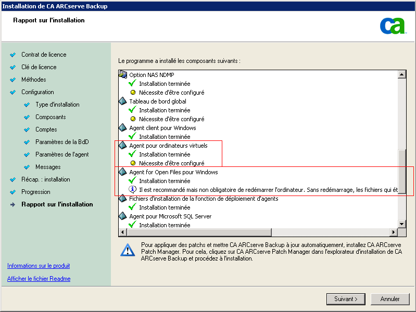Select the Option NAS NDMP row

coord(152,75)
